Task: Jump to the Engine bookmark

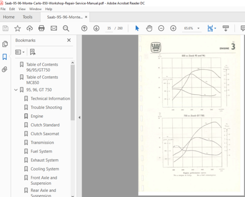Action: (37, 116)
